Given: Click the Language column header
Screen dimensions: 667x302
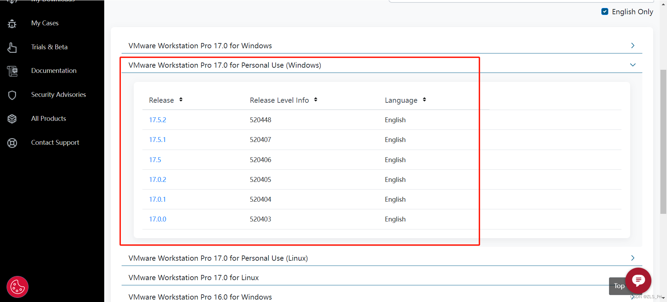Looking at the screenshot, I should [401, 100].
